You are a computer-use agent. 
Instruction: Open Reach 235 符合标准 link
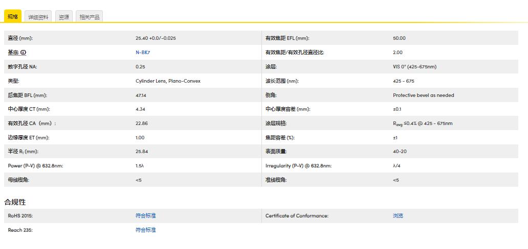pos(145,230)
